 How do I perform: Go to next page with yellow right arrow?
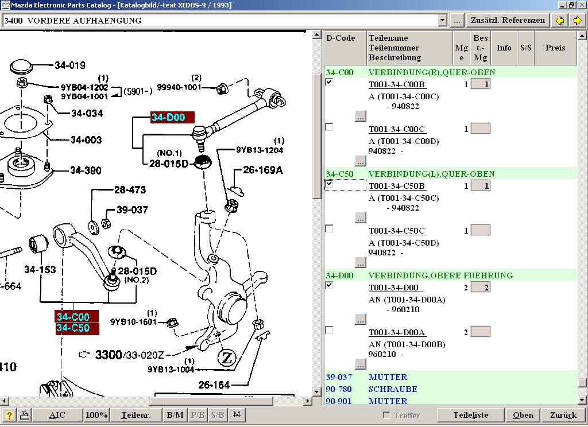coord(578,21)
